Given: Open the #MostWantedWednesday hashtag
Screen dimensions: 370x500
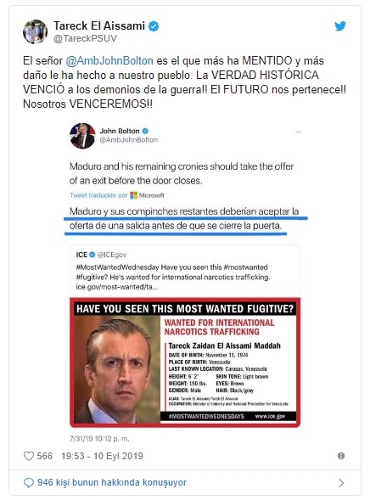Looking at the screenshot, I should pyautogui.click(x=117, y=267).
